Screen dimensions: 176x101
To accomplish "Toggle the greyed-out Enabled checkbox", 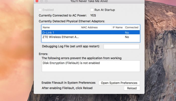I will [40, 10].
